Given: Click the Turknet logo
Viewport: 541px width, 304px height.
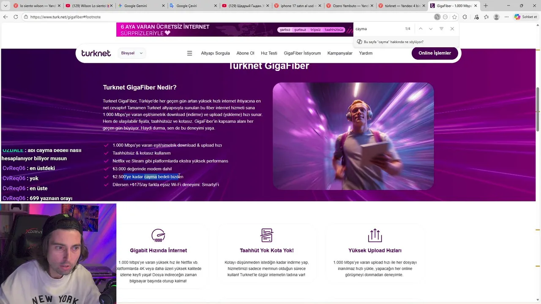Looking at the screenshot, I should 96,53.
